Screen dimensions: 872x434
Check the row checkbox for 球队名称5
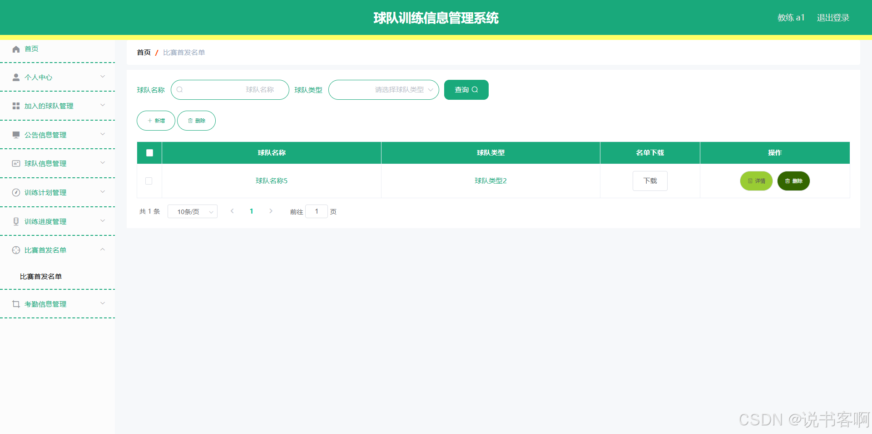[x=149, y=181]
